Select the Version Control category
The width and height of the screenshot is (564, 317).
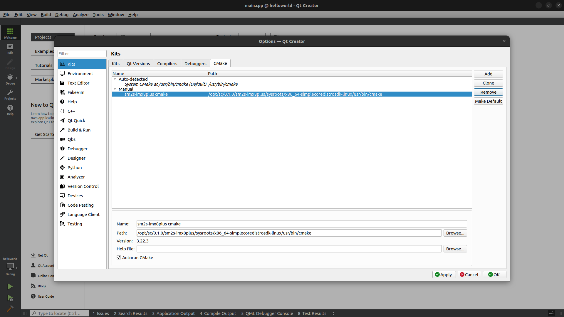(x=83, y=186)
